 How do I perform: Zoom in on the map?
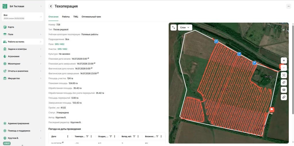pos(284,61)
